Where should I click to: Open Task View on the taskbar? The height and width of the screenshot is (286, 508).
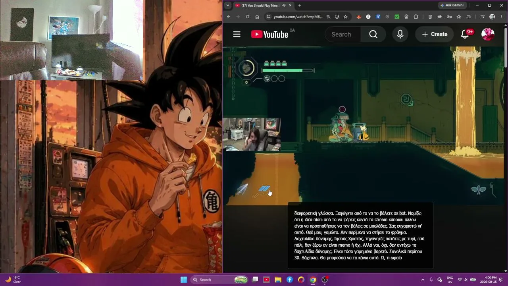pos(255,280)
